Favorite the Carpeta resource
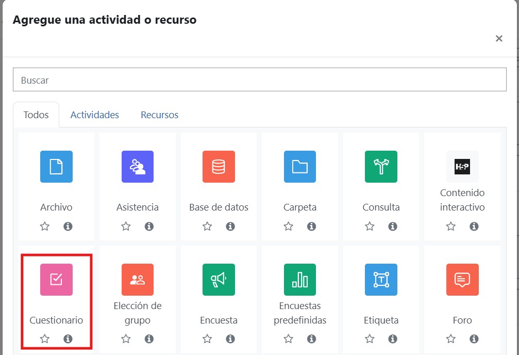Screen dimensions: 519x355 (288, 227)
